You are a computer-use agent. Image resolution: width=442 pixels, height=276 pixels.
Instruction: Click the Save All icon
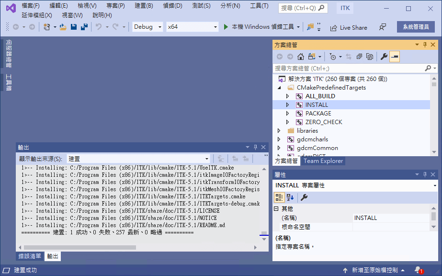tap(84, 27)
